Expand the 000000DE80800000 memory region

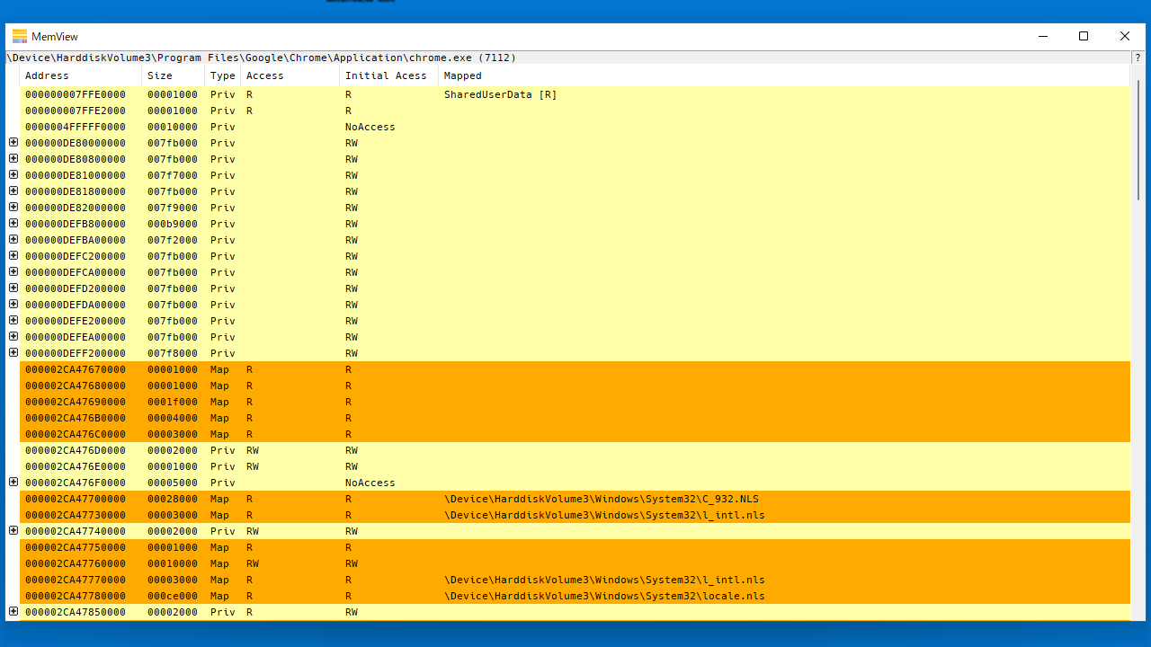(x=13, y=159)
